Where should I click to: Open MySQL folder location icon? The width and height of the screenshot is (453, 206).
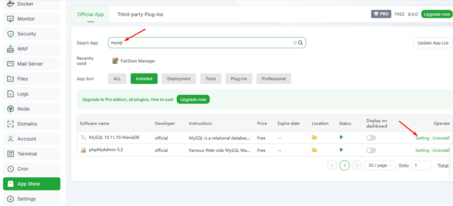click(x=314, y=138)
